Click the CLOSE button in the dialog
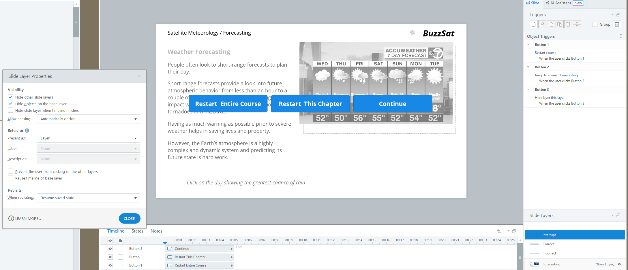 coord(130,218)
